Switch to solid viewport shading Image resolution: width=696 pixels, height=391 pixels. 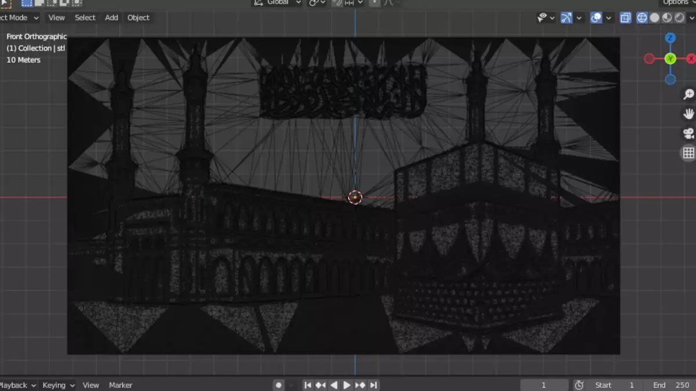pos(655,17)
